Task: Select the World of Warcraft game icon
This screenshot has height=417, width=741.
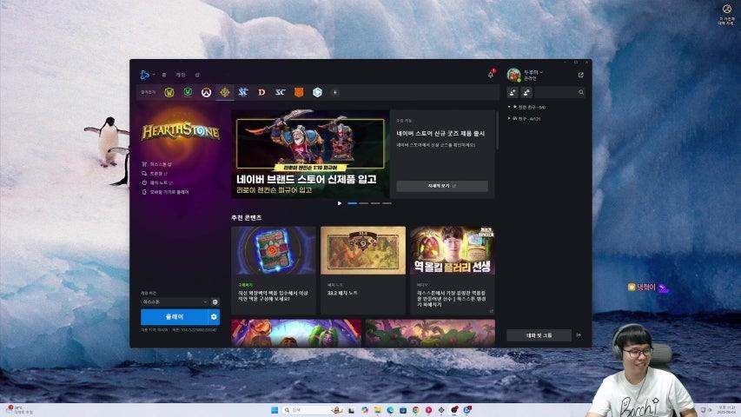Action: [169, 92]
